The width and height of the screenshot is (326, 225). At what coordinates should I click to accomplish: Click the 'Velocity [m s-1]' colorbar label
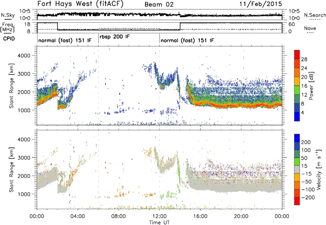pos(318,169)
